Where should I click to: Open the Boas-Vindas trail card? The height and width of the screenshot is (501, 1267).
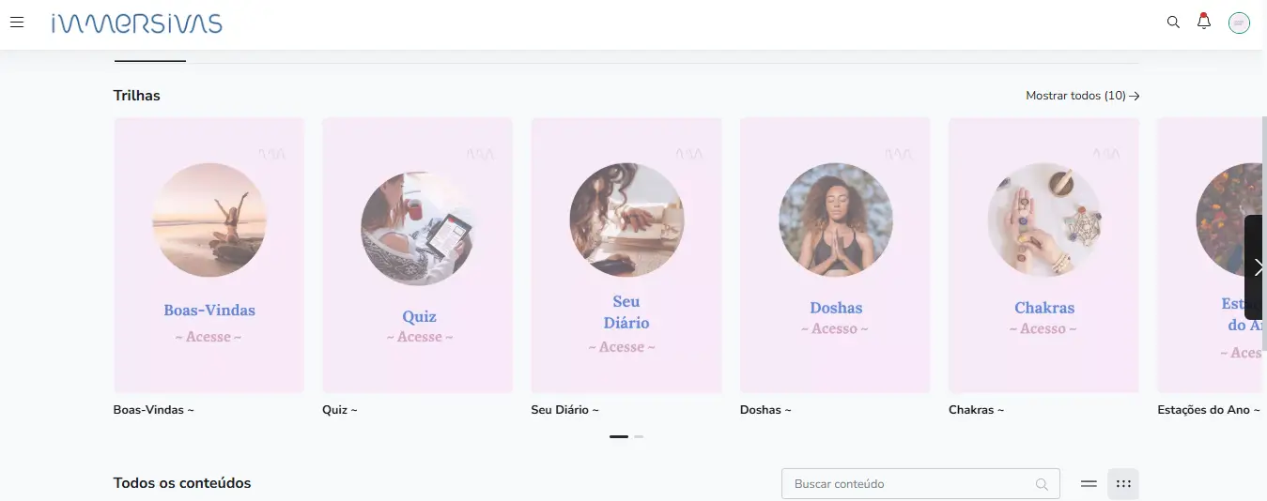click(209, 255)
